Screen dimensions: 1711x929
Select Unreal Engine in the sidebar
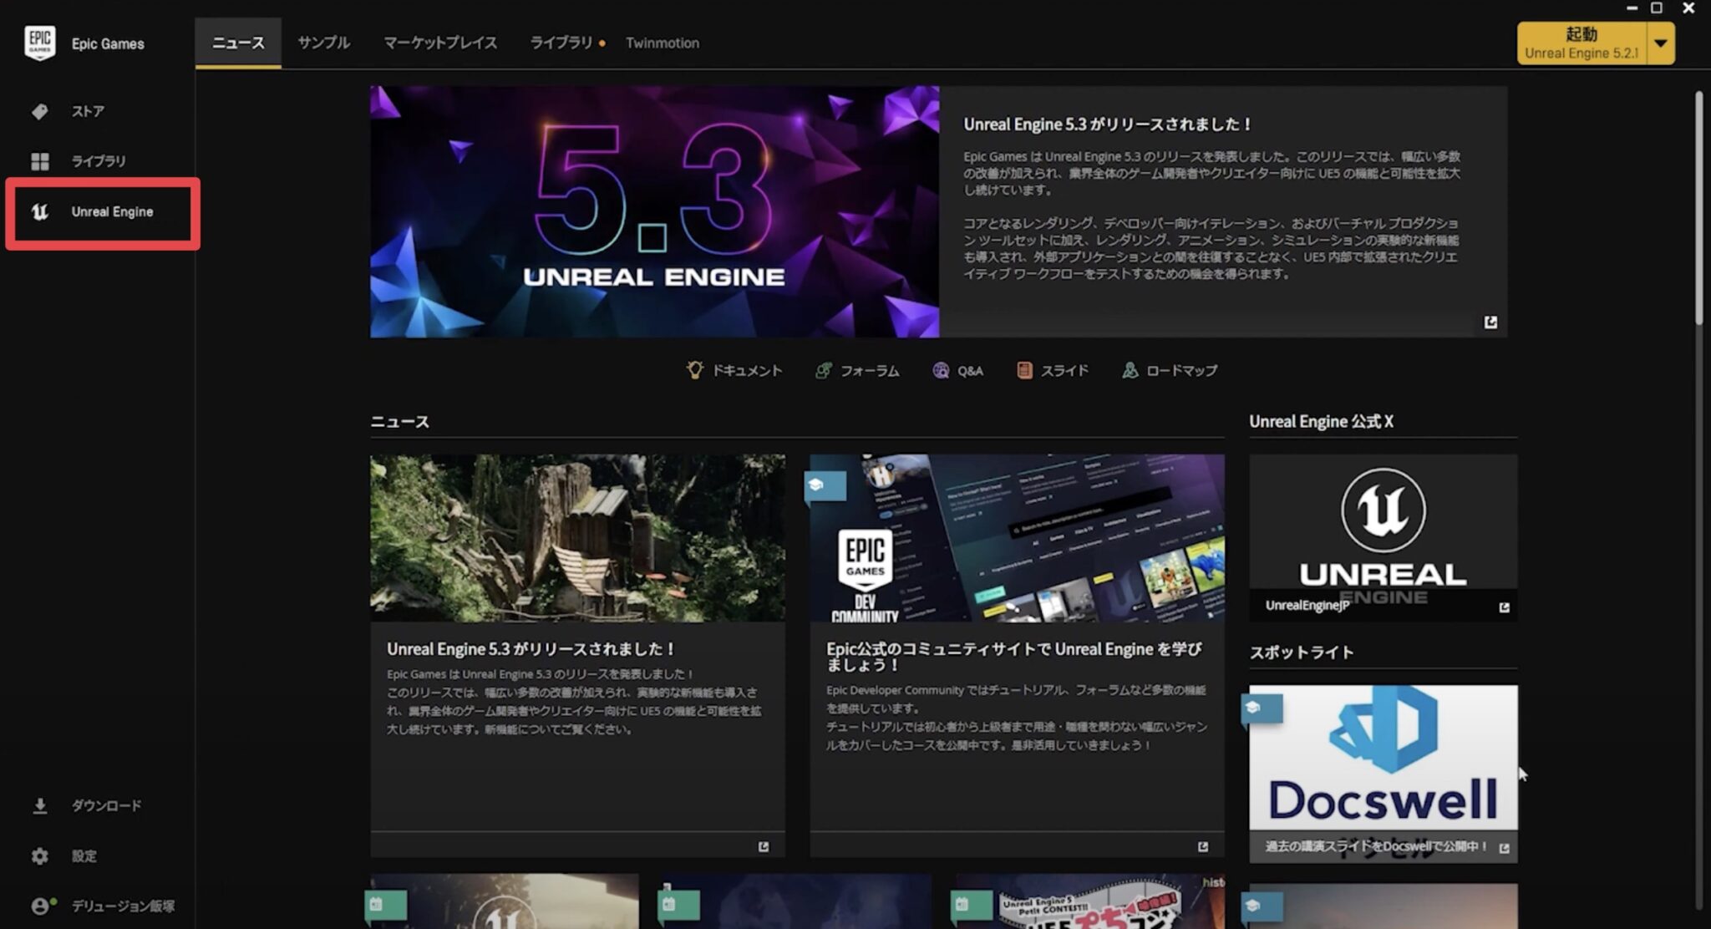tap(111, 212)
